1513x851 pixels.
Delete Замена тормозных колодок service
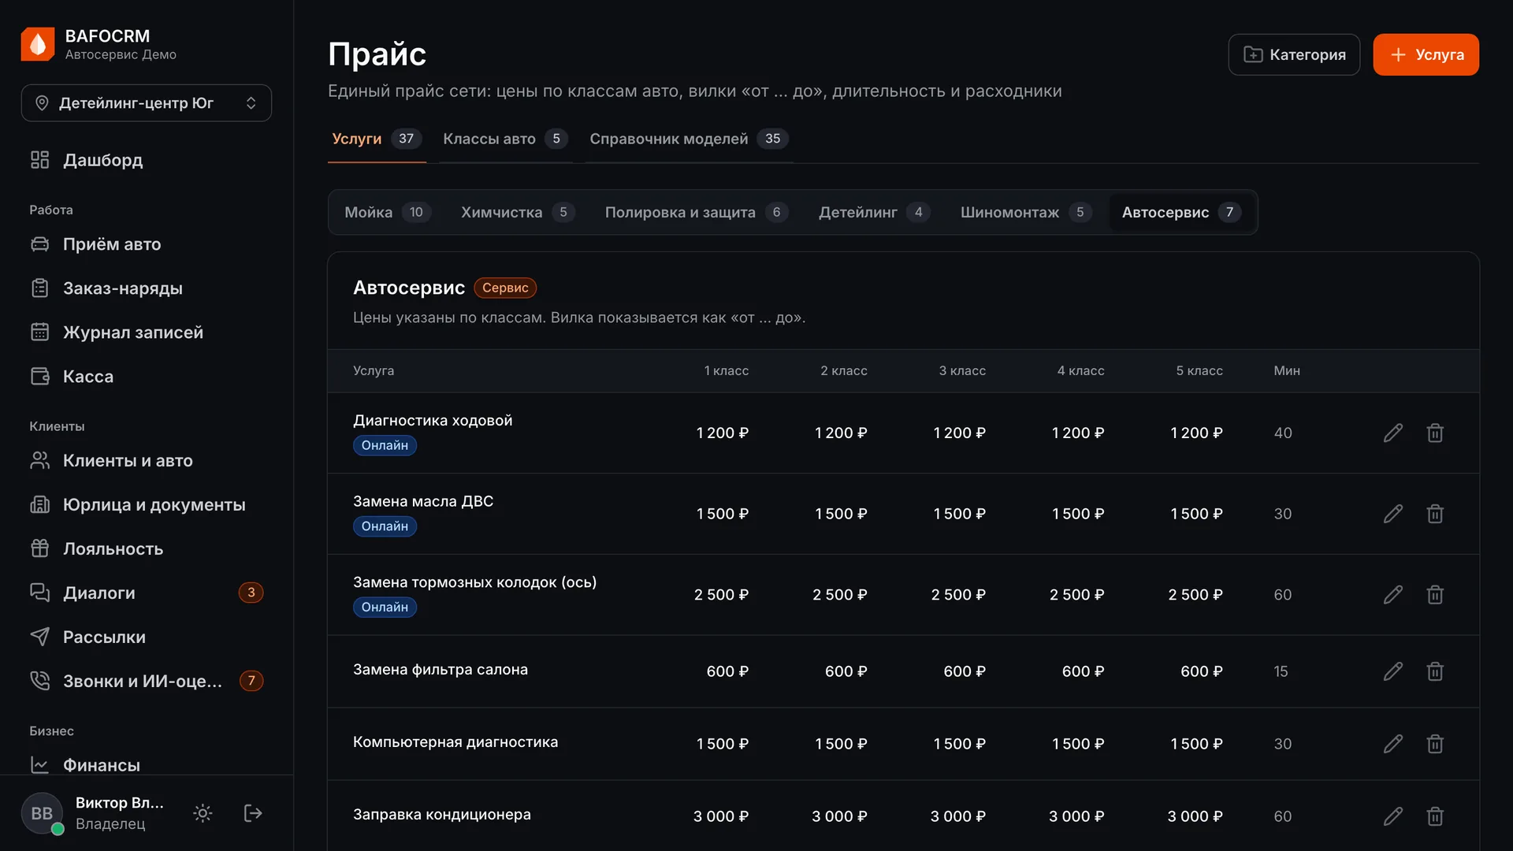[x=1435, y=595]
